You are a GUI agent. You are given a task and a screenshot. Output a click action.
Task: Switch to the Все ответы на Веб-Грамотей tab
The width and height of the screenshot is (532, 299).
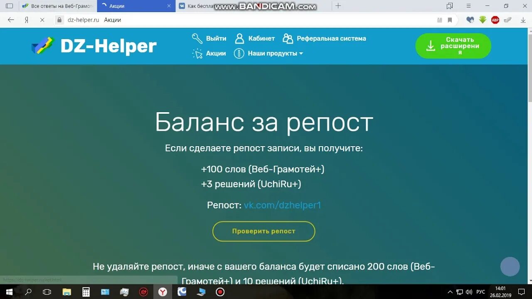point(58,6)
